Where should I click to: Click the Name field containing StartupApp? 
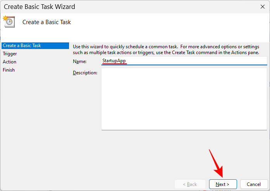tap(184, 61)
